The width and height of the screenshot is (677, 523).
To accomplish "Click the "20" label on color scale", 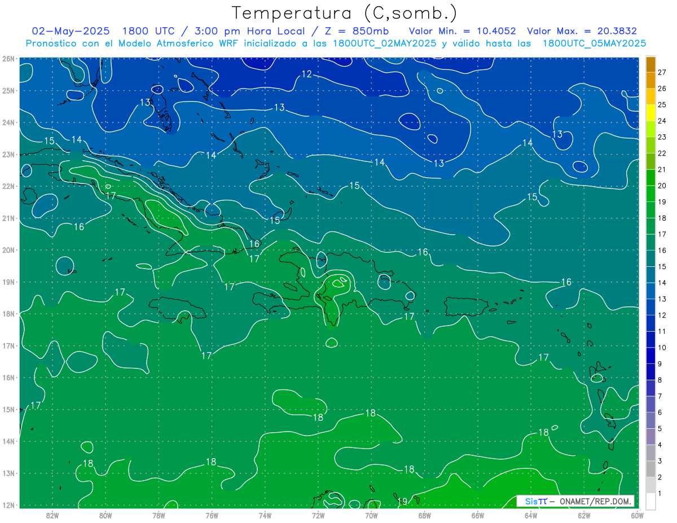I will point(662,186).
